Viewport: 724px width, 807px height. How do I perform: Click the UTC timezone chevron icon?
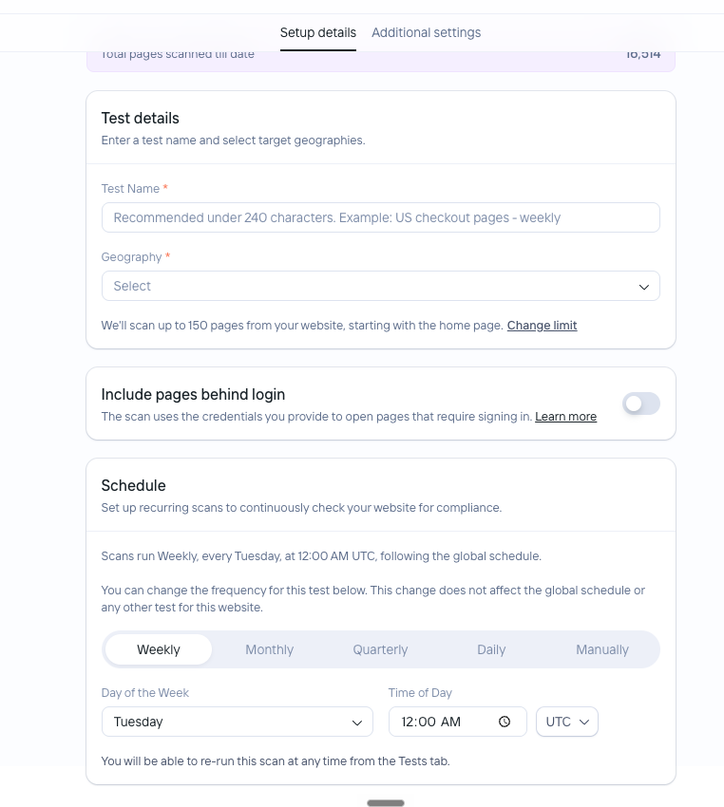coord(584,723)
